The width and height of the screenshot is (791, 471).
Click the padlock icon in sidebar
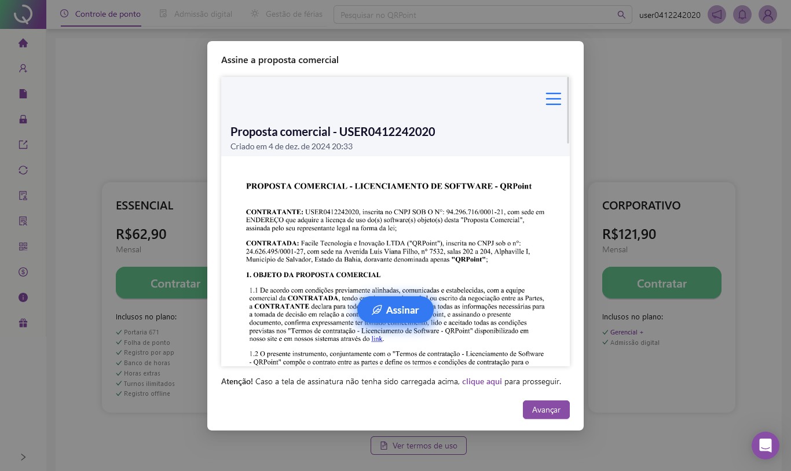23,119
